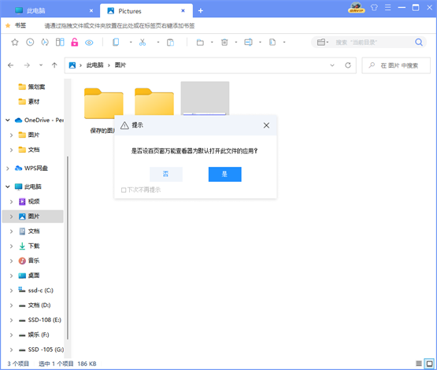
Task: Click the star favorites icon in toolbar
Action: [15, 43]
